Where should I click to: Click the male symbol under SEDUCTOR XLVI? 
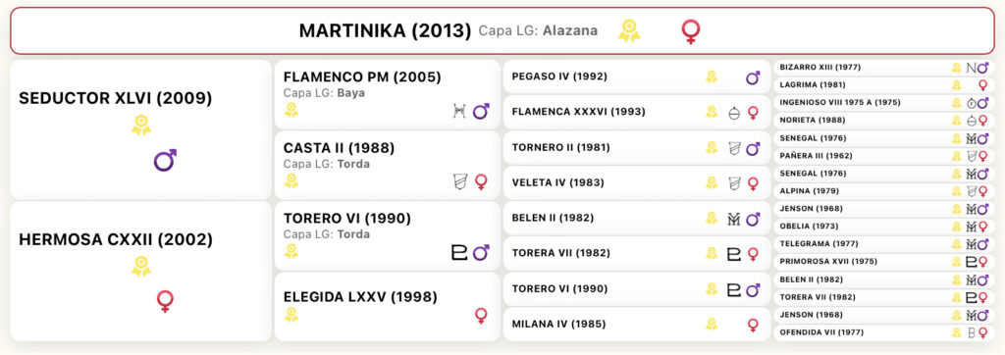(x=165, y=160)
